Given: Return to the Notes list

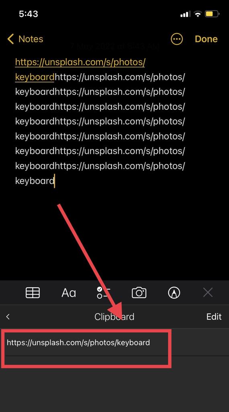Looking at the screenshot, I should (x=25, y=39).
